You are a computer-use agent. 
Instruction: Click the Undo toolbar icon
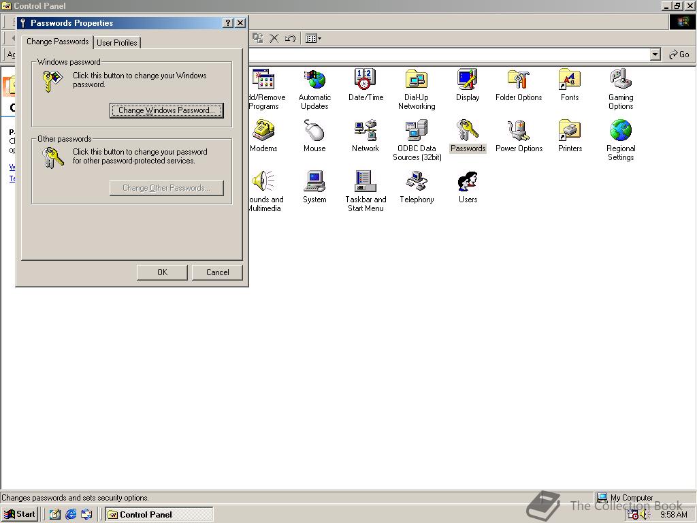(290, 38)
